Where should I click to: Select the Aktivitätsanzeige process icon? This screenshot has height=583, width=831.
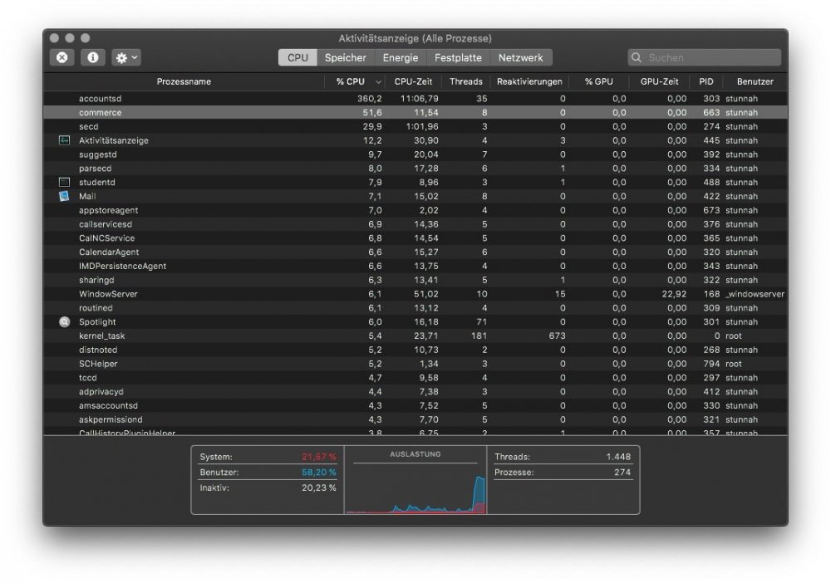click(x=64, y=140)
